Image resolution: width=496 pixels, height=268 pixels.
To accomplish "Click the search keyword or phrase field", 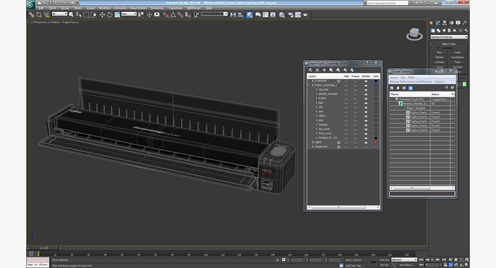I will point(387,3).
